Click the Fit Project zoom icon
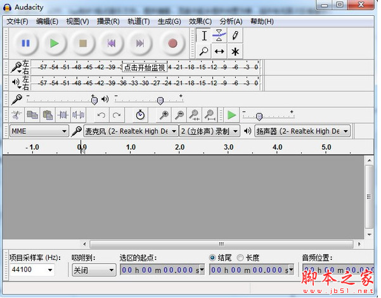This screenshot has width=381, height=298. point(210,115)
